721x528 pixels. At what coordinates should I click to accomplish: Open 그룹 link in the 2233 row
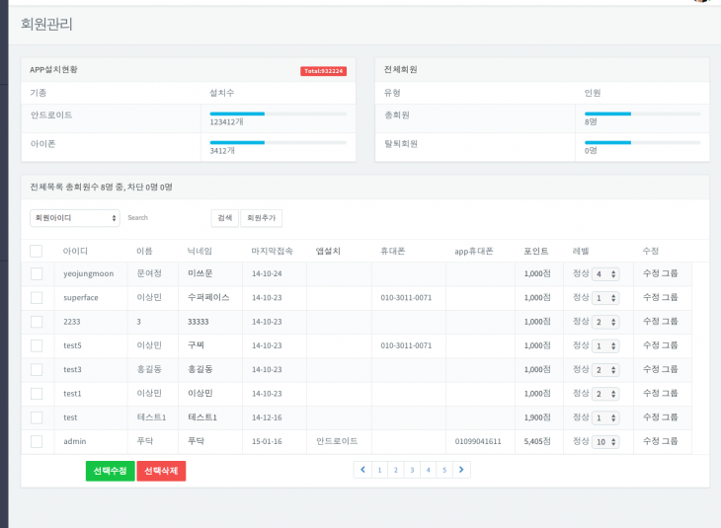[x=670, y=321]
